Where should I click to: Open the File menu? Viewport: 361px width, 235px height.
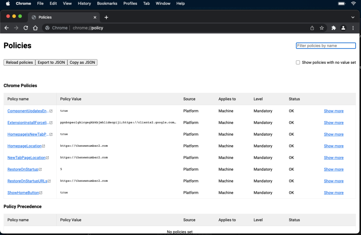(x=40, y=4)
